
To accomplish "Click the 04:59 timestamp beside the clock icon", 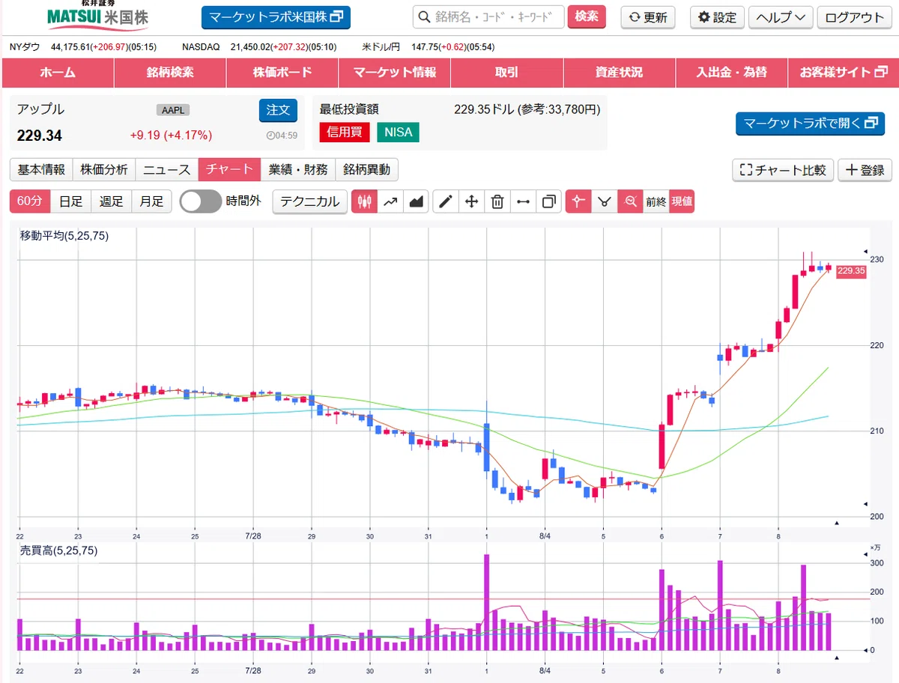I will coord(287,136).
